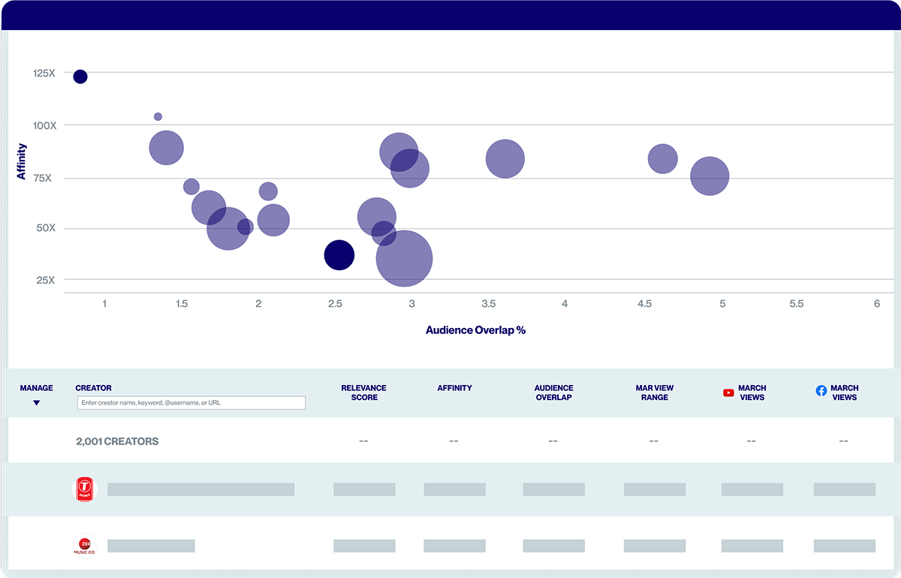Select the bubble near 4.5 audience overlap
This screenshot has width=901, height=578.
tap(662, 158)
